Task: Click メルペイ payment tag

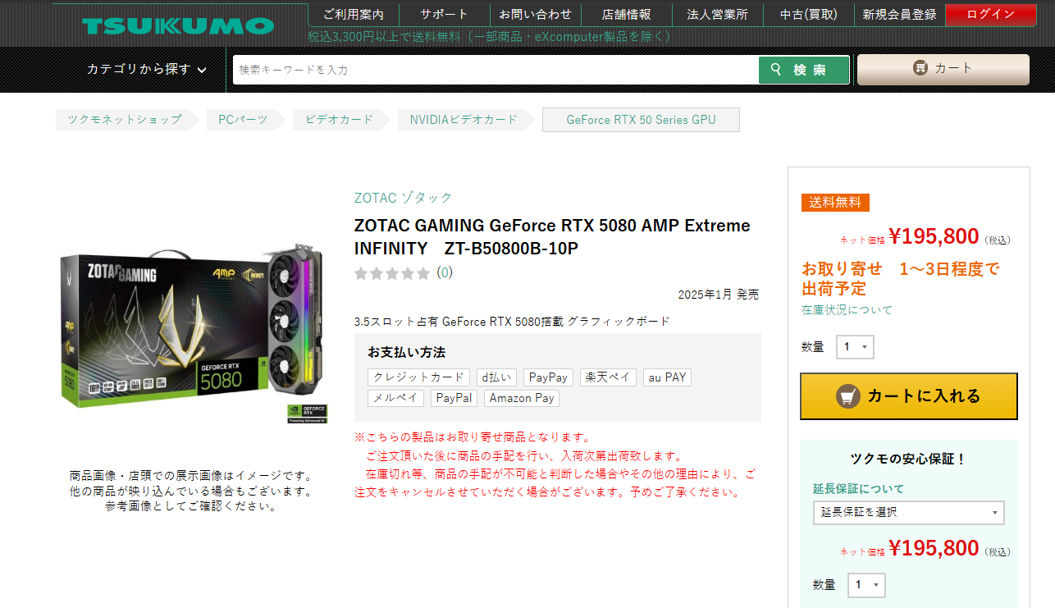Action: (395, 398)
